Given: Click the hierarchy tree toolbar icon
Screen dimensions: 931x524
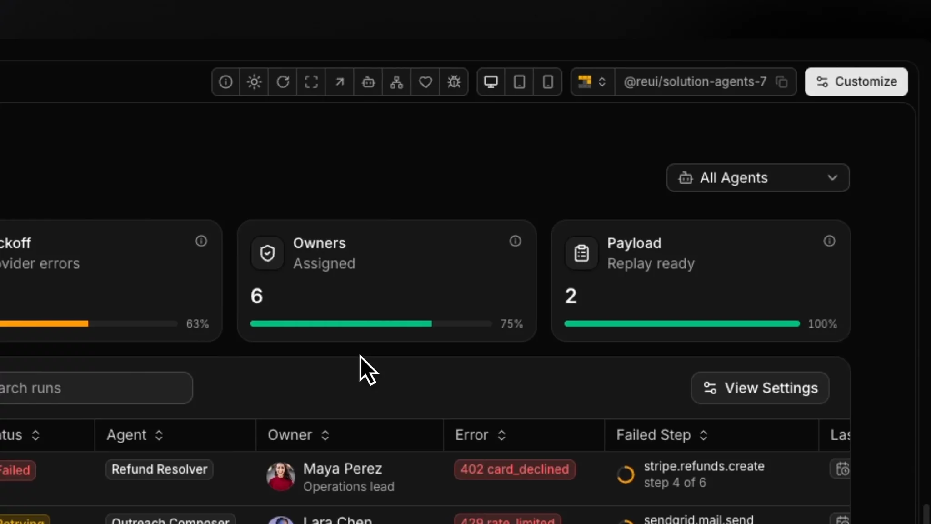Looking at the screenshot, I should [396, 82].
